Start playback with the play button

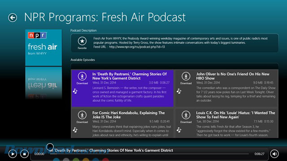coord(13,154)
